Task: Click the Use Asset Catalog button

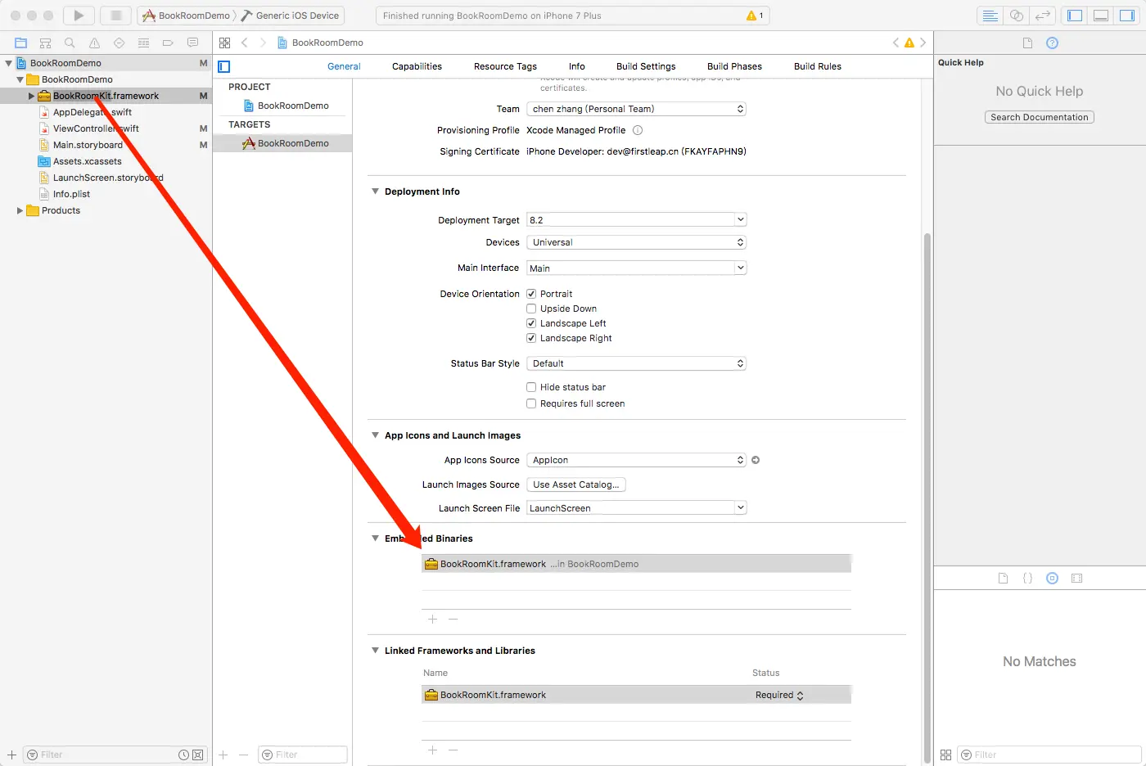Action: coord(576,484)
